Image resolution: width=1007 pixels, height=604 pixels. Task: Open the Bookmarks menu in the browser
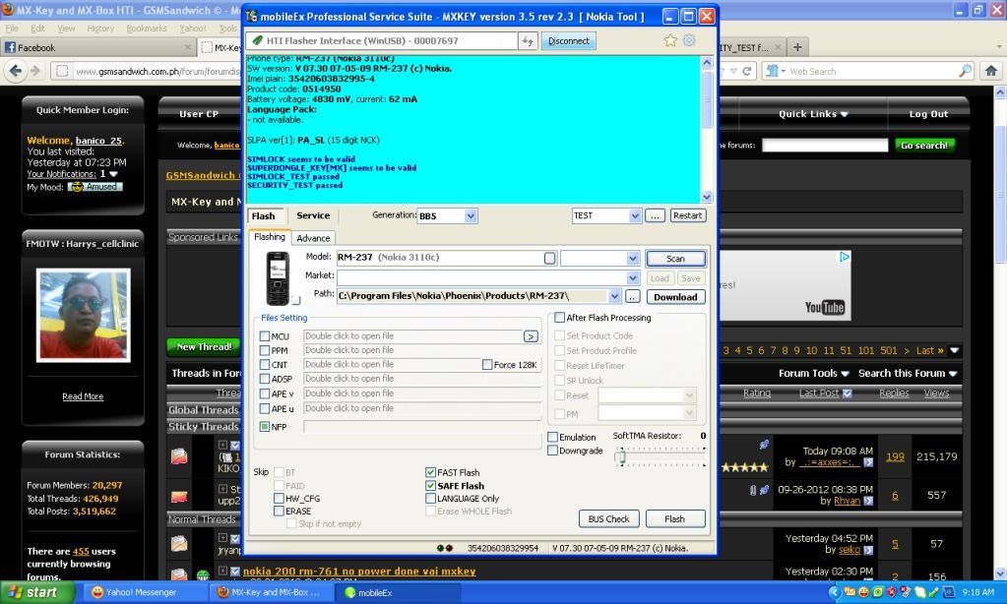pyautogui.click(x=147, y=29)
